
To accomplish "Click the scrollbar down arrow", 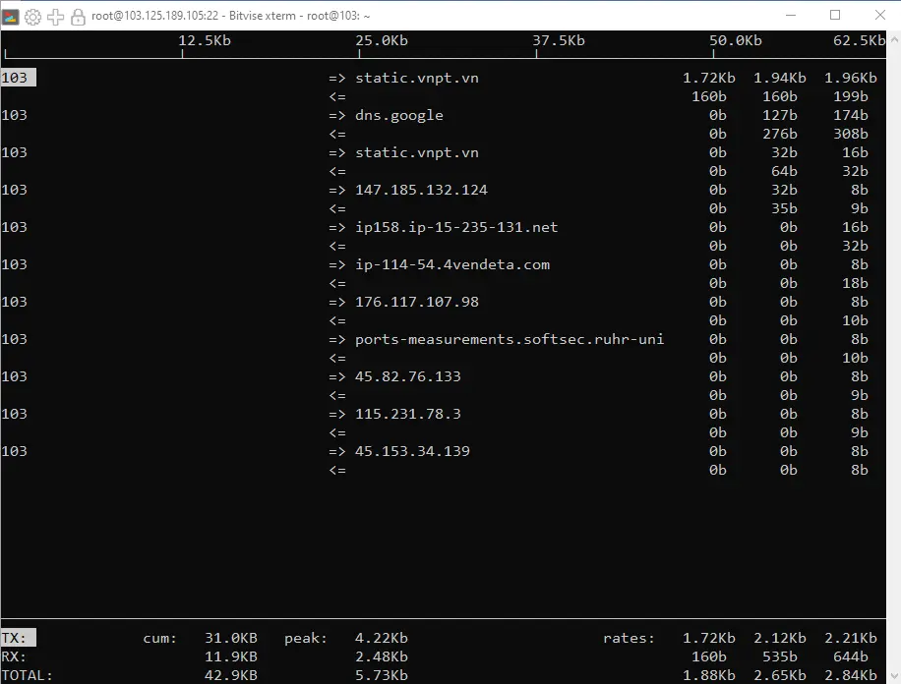I will [x=894, y=676].
